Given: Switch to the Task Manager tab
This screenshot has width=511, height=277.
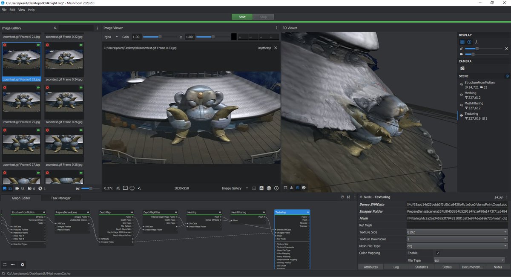Looking at the screenshot, I should (60, 198).
